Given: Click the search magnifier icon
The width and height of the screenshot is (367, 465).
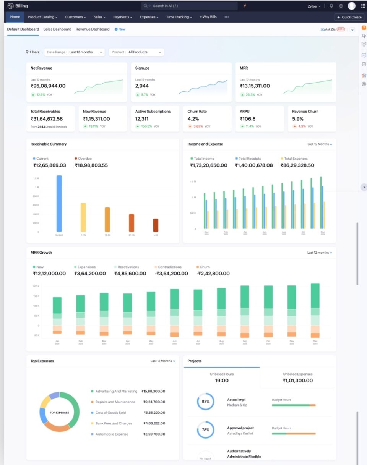Looking at the screenshot, I should pyautogui.click(x=146, y=6).
